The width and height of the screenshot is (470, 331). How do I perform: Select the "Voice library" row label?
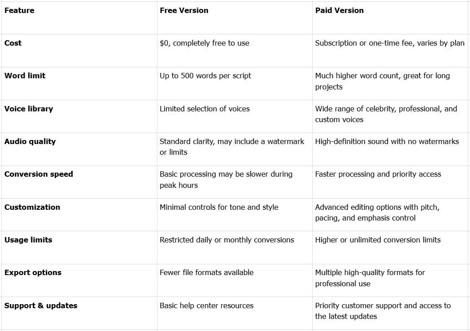pyautogui.click(x=29, y=109)
